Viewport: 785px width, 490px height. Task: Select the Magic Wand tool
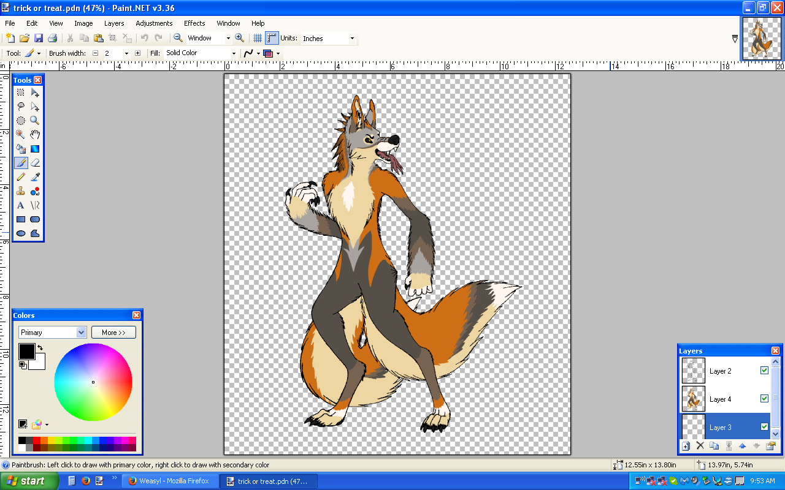click(21, 135)
